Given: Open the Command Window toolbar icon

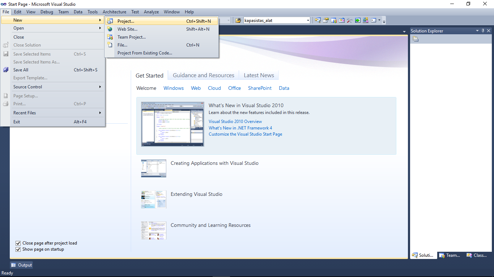Looking at the screenshot, I should 373,20.
